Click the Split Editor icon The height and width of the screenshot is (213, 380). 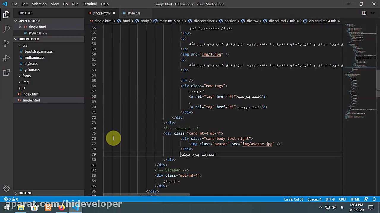(364, 13)
